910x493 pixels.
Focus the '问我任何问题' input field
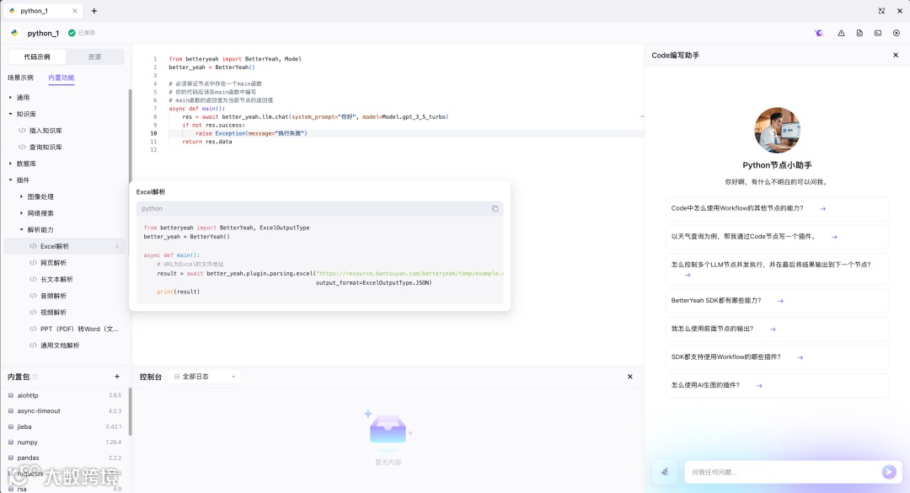pyautogui.click(x=784, y=472)
